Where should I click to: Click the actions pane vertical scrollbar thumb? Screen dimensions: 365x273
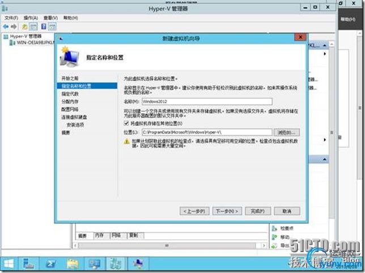point(332,132)
